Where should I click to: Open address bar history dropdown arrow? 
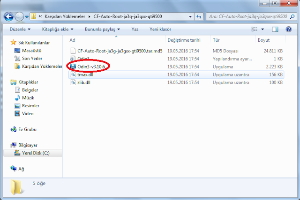pyautogui.click(x=190, y=17)
